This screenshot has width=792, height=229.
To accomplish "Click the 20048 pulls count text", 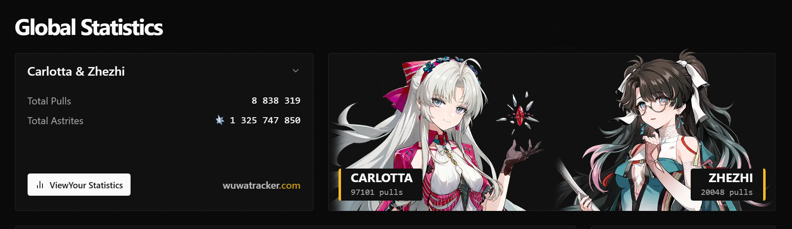I will 727,192.
